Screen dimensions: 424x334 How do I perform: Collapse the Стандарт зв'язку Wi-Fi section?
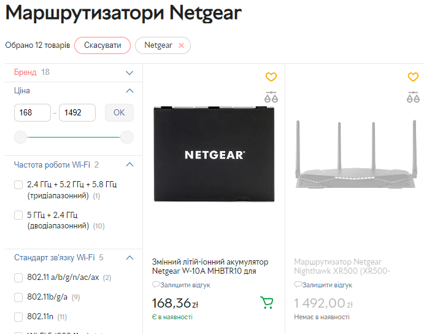pos(129,258)
